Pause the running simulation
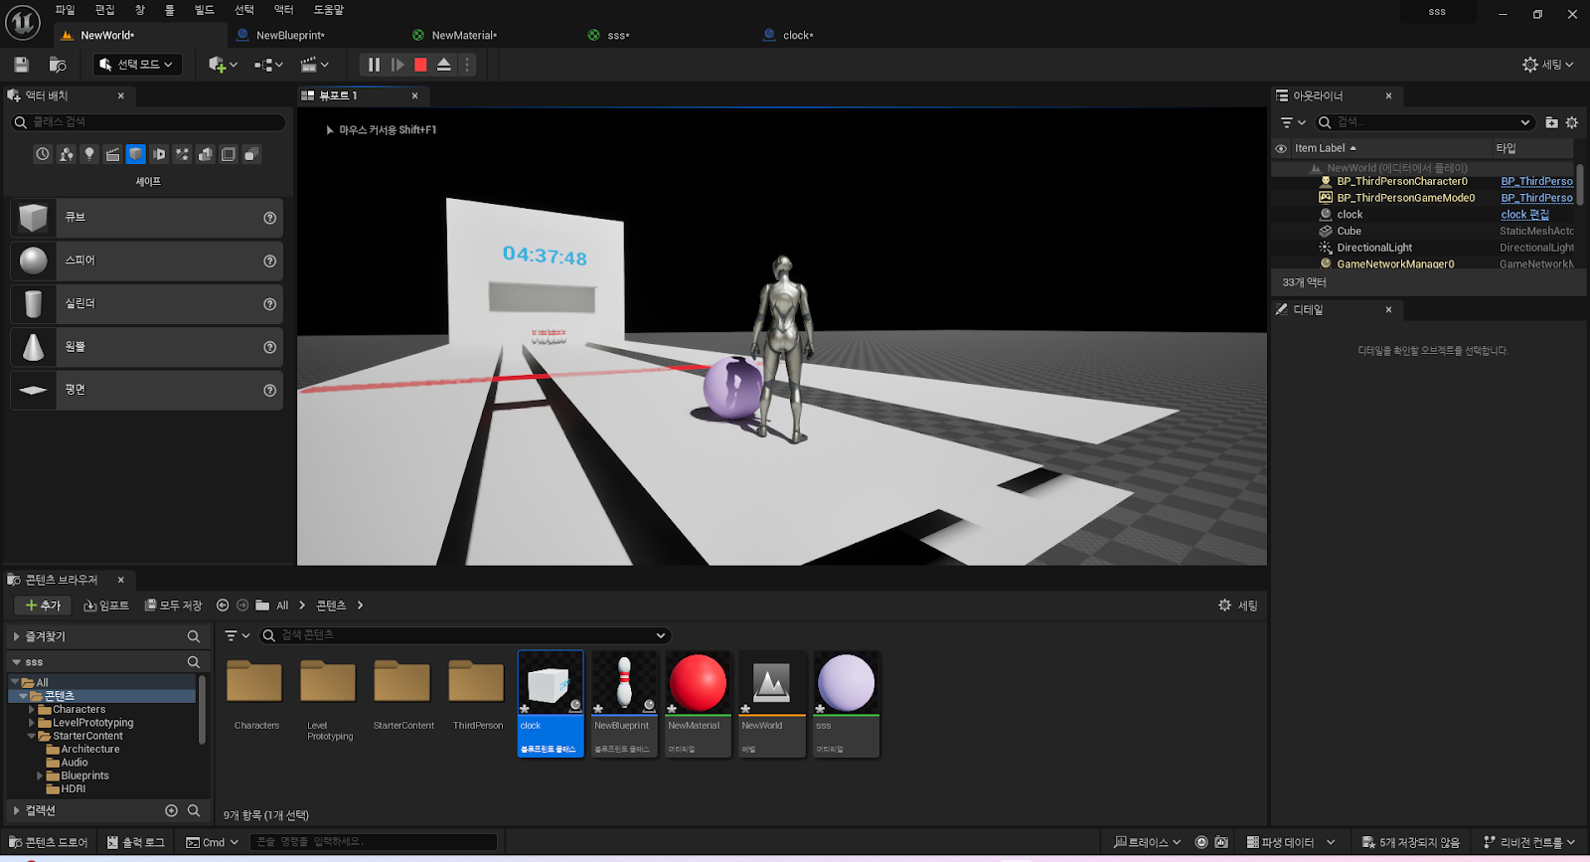 click(374, 65)
